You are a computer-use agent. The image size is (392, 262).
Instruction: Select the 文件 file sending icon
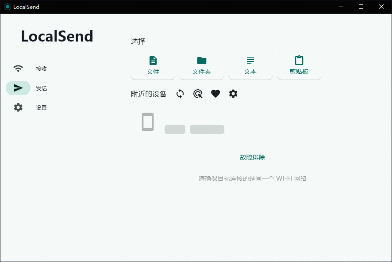[x=153, y=61]
